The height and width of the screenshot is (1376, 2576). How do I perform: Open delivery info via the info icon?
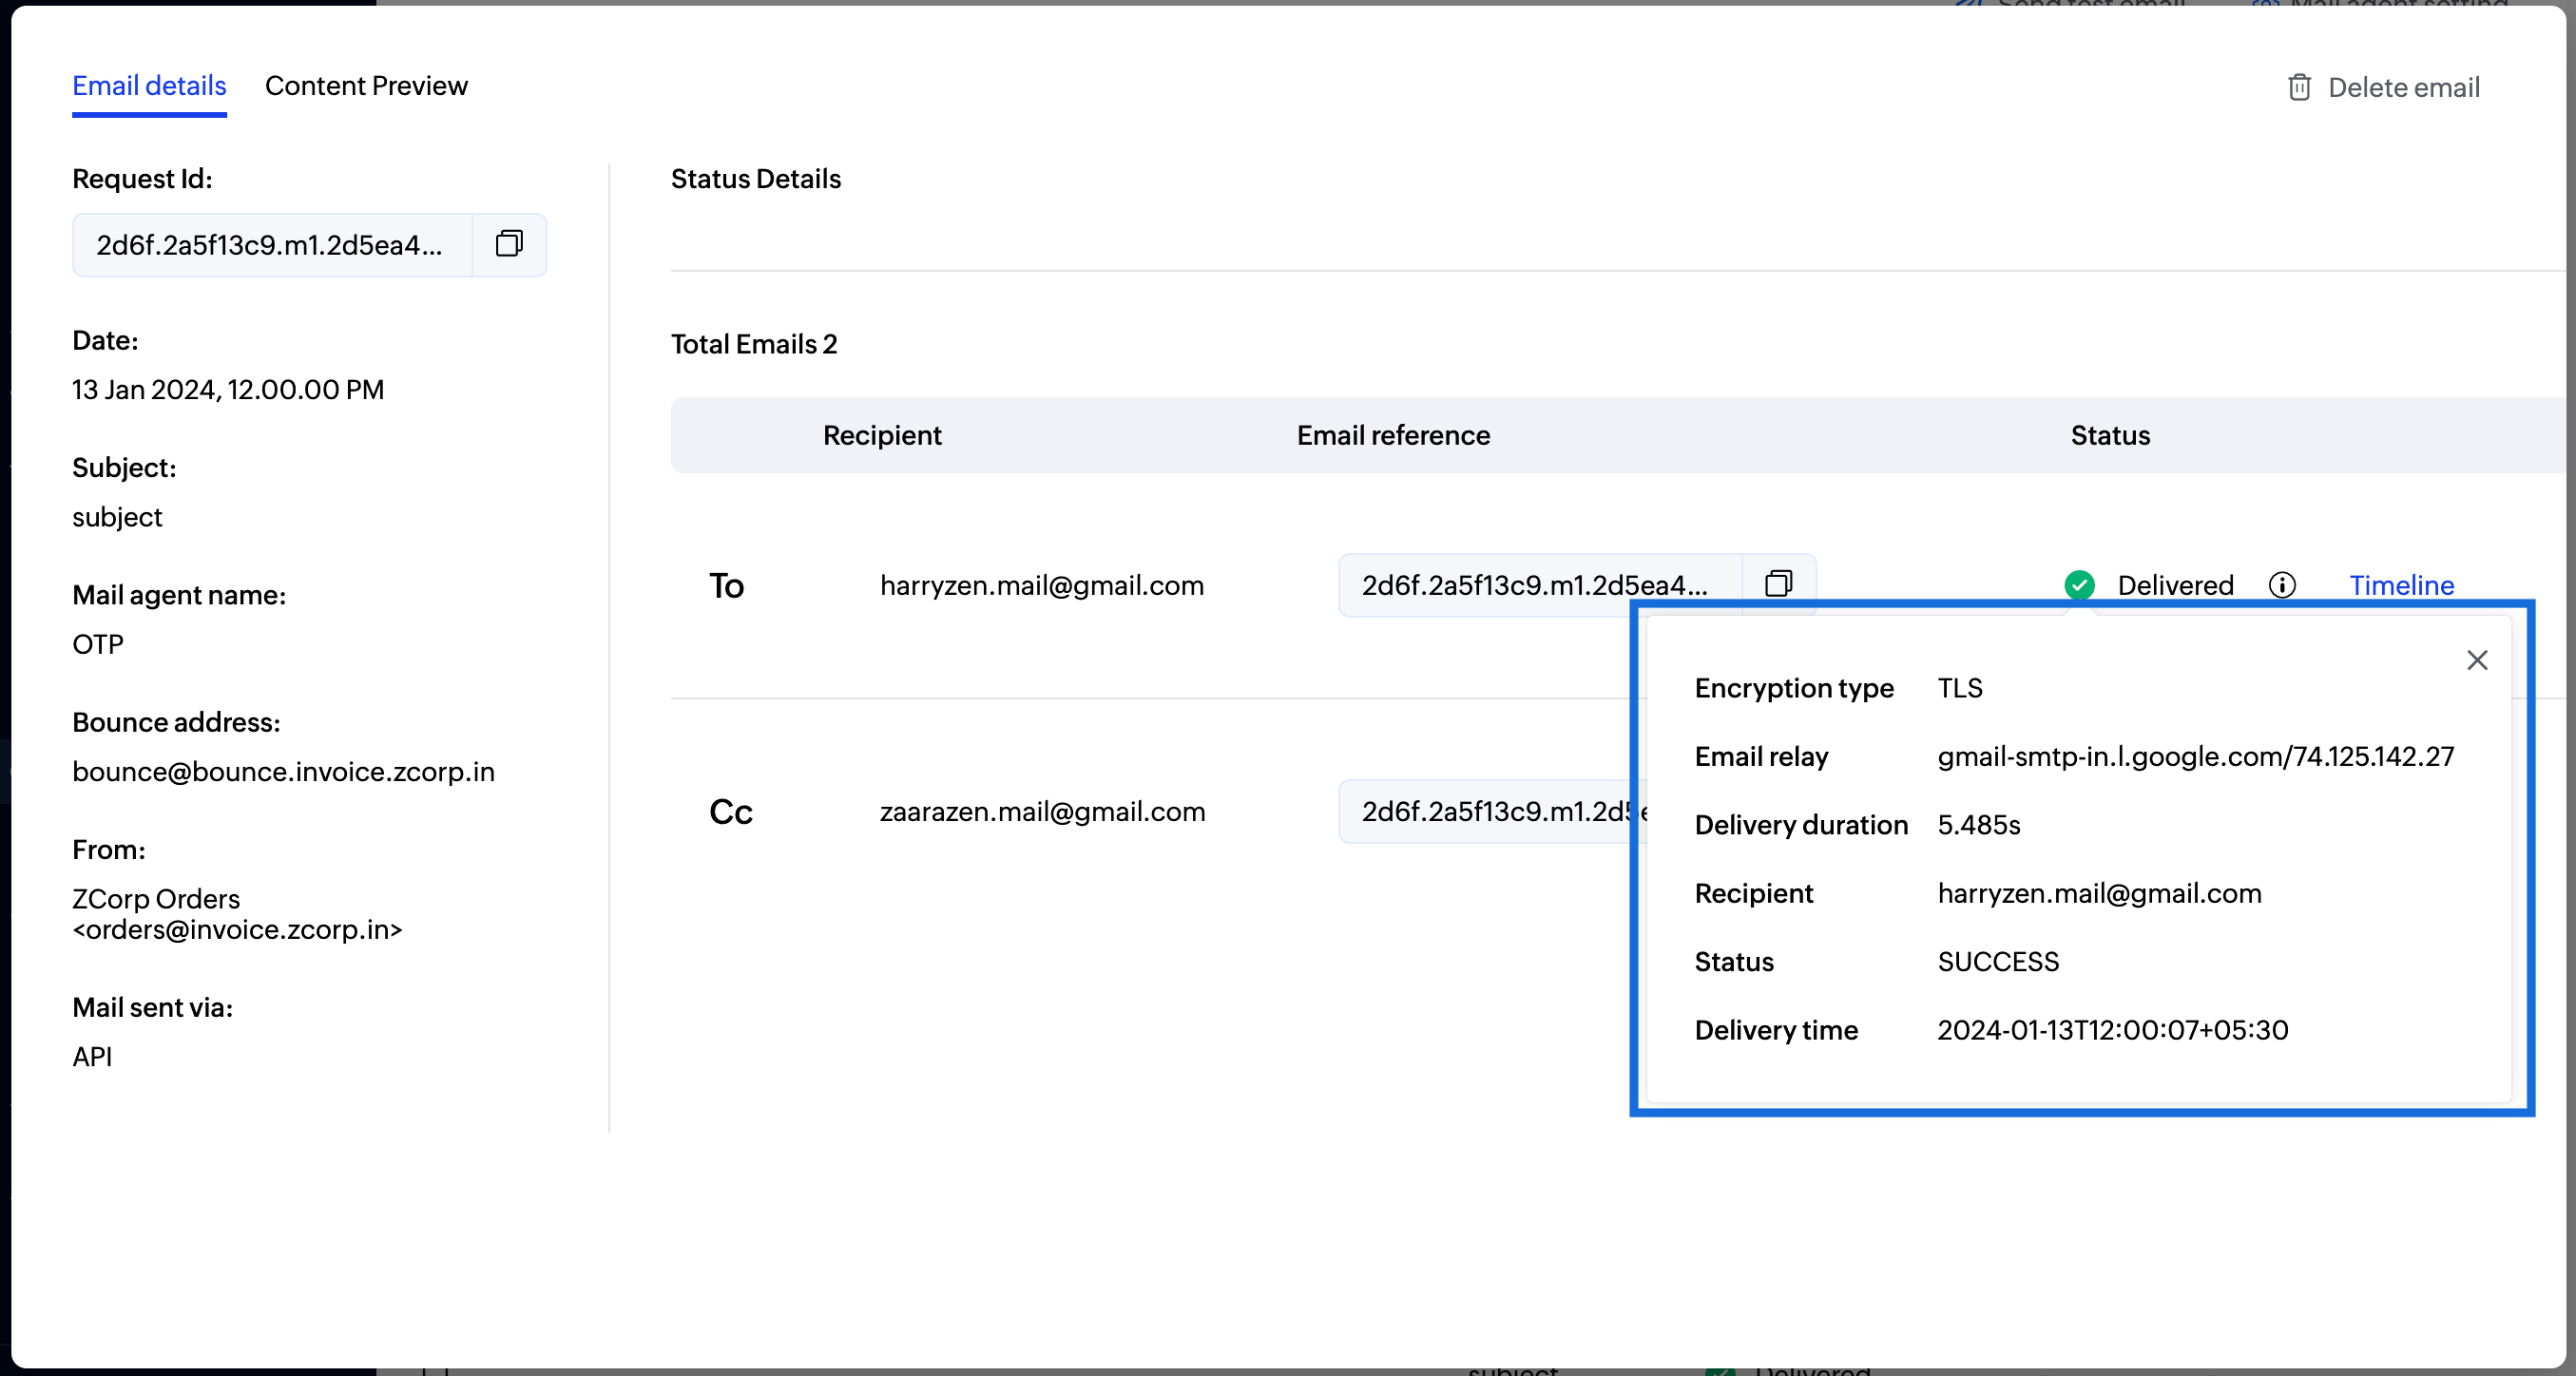(2283, 585)
